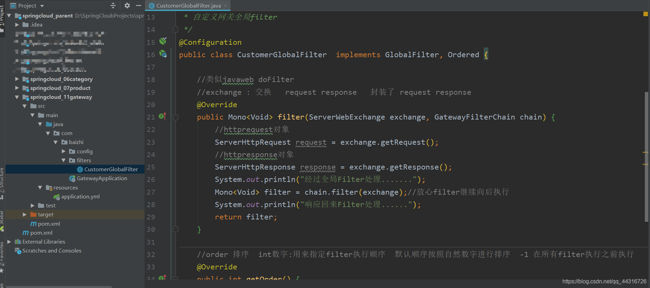This screenshot has height=288, width=650.
Task: Toggle the Structure tool window side tab
Action: click(2, 180)
